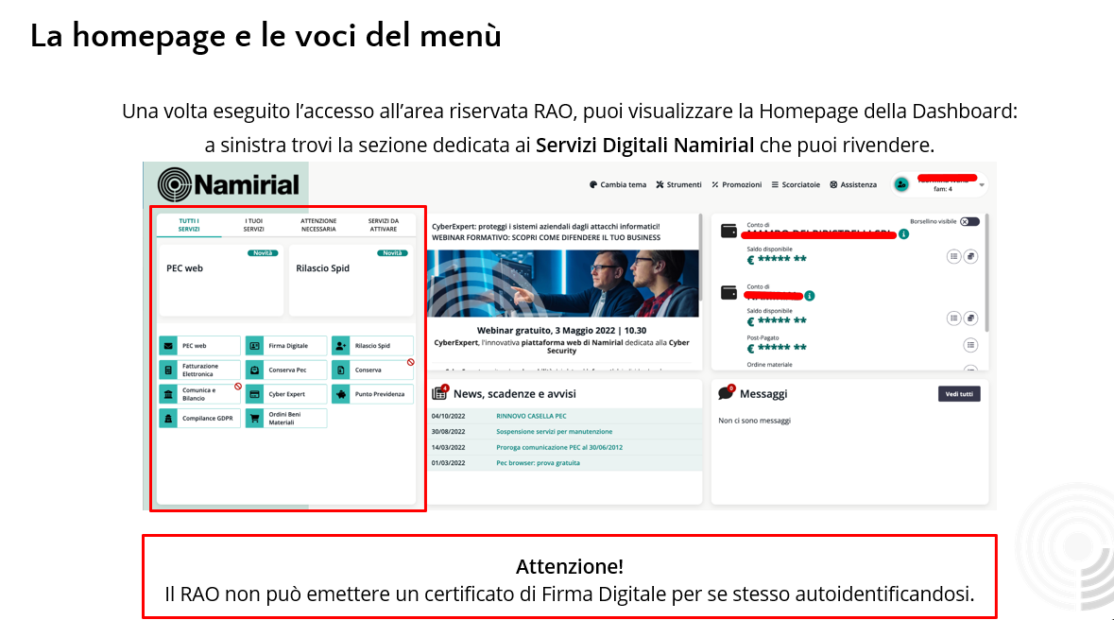Click the News calendar icon with badge
Viewport: 1114px width, 620px height.
439,392
